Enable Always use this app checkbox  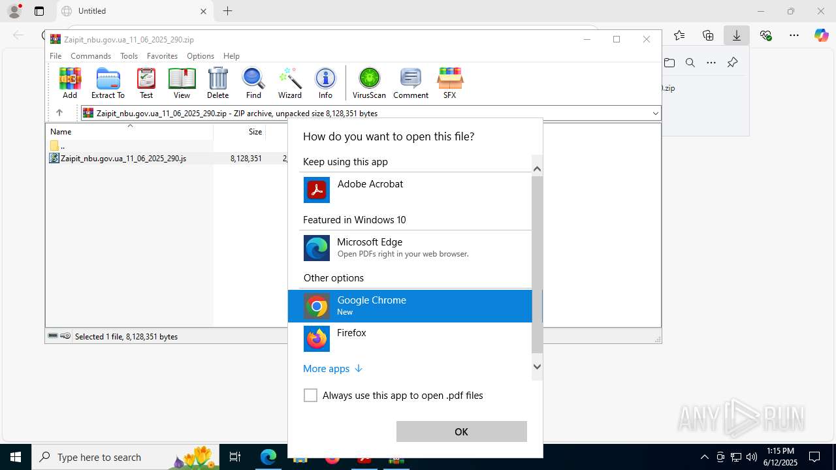coord(310,395)
